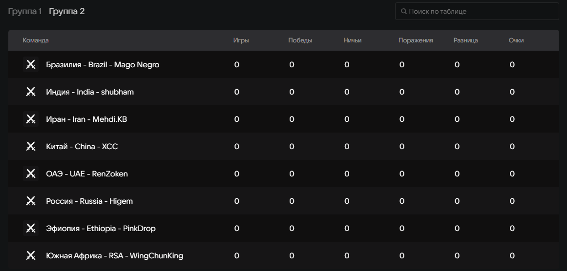The width and height of the screenshot is (567, 271).
Task: Click the Разница column header
Action: [466, 40]
